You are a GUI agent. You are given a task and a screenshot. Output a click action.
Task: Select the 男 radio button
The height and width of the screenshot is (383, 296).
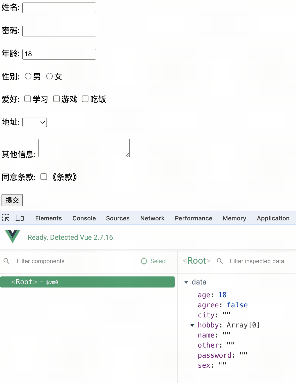coord(28,76)
